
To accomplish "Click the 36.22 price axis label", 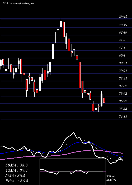I will pyautogui.click(x=123, y=101).
